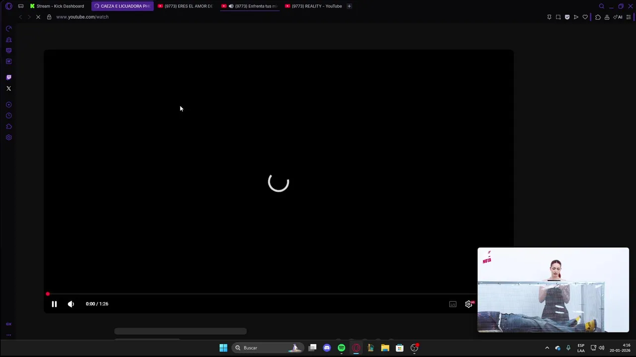Open OBS Studio from the taskbar

click(414, 348)
